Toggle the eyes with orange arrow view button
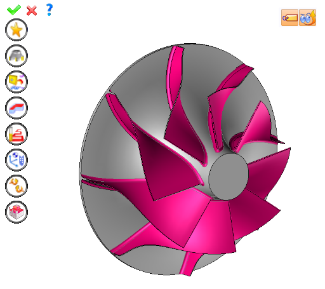Viewport: 325px width, 289px height. point(308,17)
